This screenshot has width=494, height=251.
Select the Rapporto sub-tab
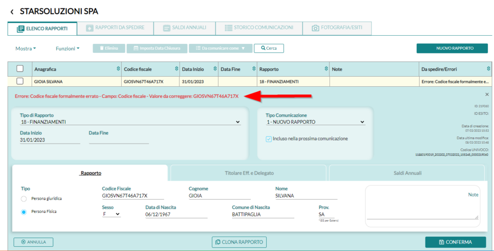pyautogui.click(x=91, y=173)
